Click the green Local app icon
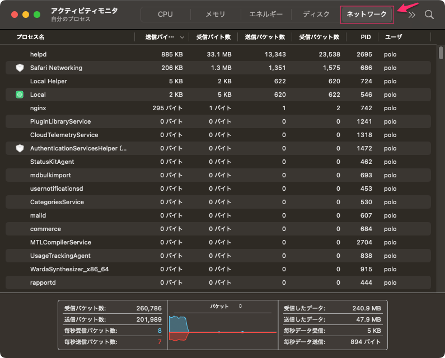Screen dimensions: 445x358 coord(20,95)
